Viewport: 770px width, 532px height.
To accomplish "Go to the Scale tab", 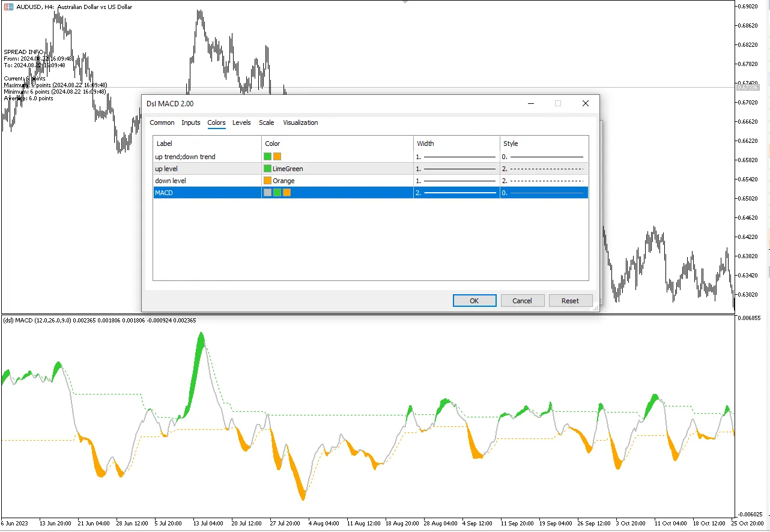I will tap(266, 122).
